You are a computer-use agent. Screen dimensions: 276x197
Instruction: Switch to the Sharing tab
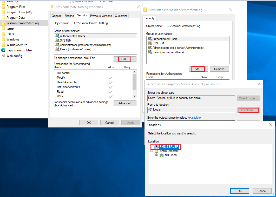click(69, 16)
